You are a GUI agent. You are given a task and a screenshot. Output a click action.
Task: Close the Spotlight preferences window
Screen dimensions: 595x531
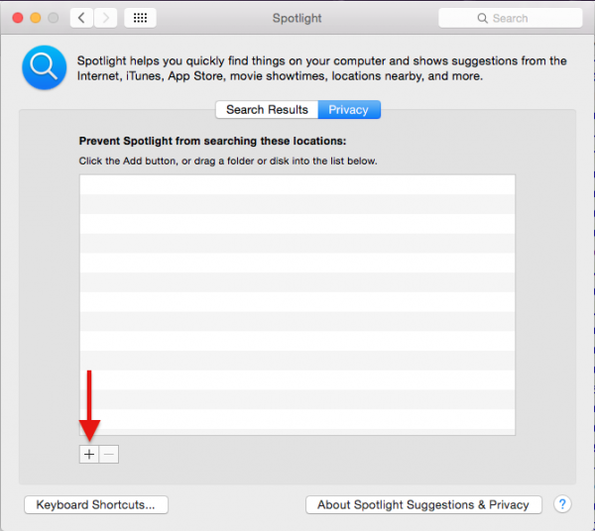tap(18, 18)
